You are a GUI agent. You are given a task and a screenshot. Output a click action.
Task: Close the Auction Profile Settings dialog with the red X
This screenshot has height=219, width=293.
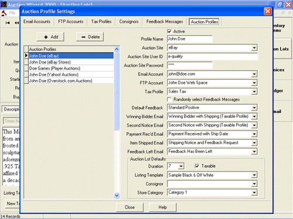tap(268, 11)
